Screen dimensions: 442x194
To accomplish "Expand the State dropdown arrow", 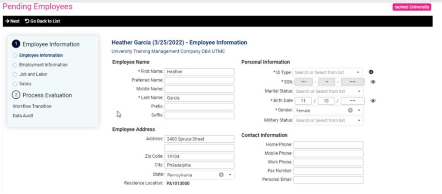I will [230, 175].
